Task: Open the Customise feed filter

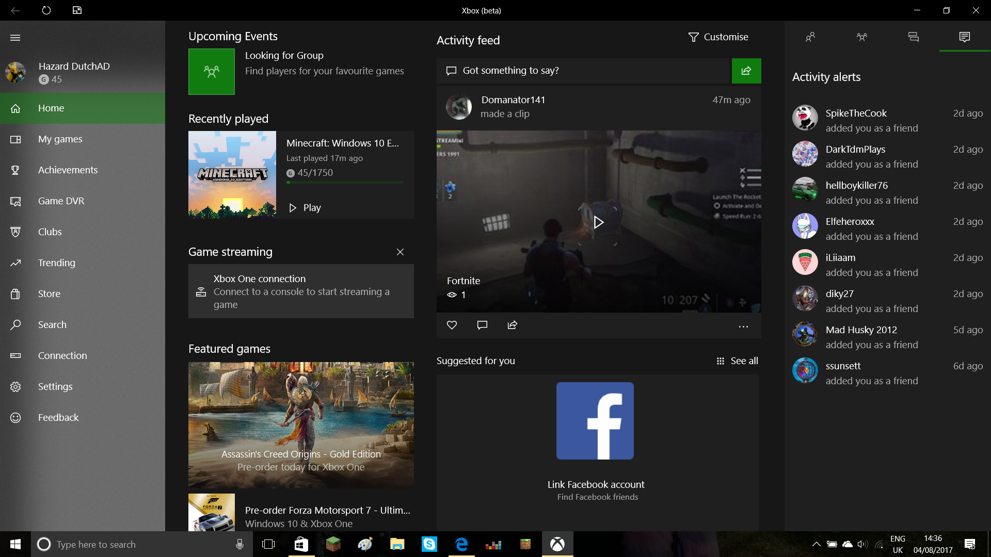Action: coord(718,37)
